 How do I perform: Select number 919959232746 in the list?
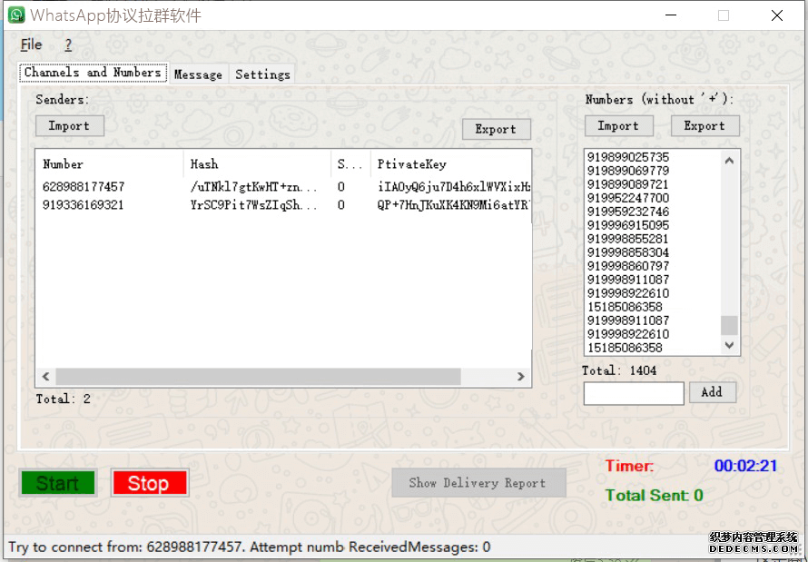[x=628, y=212]
